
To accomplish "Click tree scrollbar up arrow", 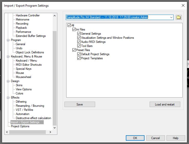I will [54, 16].
